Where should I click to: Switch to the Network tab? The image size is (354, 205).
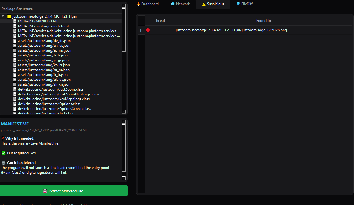coord(180,4)
